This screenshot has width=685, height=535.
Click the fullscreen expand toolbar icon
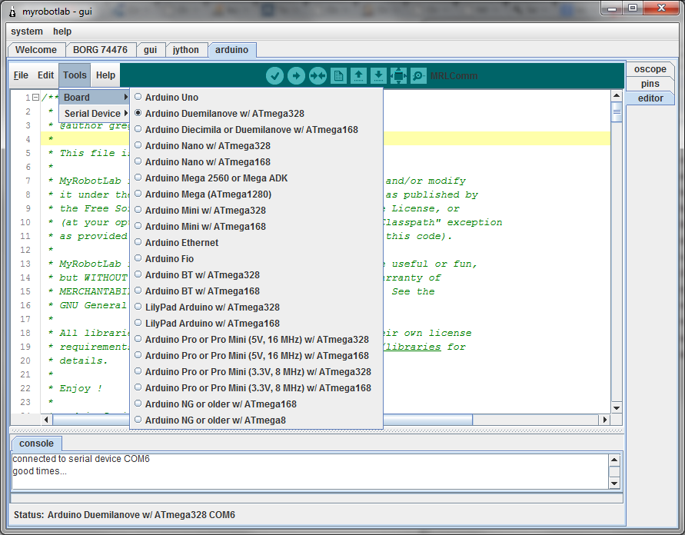click(x=398, y=76)
